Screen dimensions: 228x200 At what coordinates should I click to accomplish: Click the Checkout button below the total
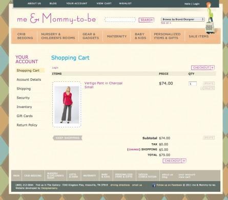tap(174, 161)
